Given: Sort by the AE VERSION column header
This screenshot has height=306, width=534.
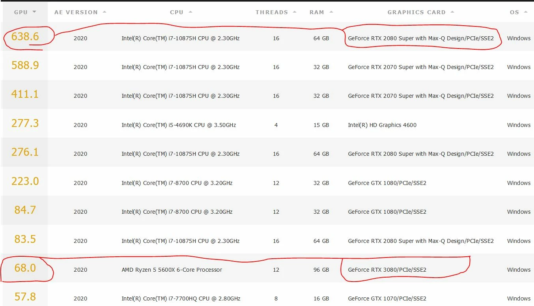Looking at the screenshot, I should [x=80, y=12].
